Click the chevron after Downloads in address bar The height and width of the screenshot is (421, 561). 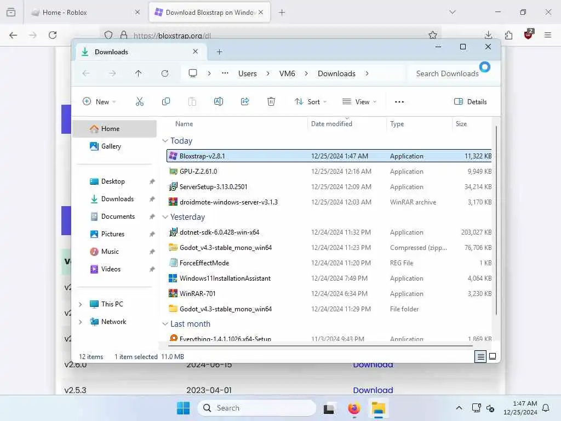tap(367, 73)
